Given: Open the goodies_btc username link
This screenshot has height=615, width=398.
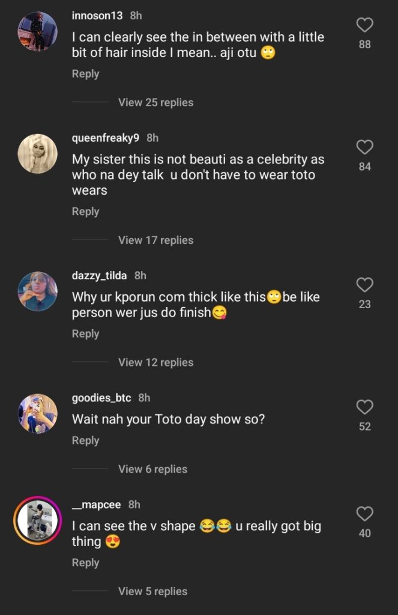Looking at the screenshot, I should tap(101, 398).
